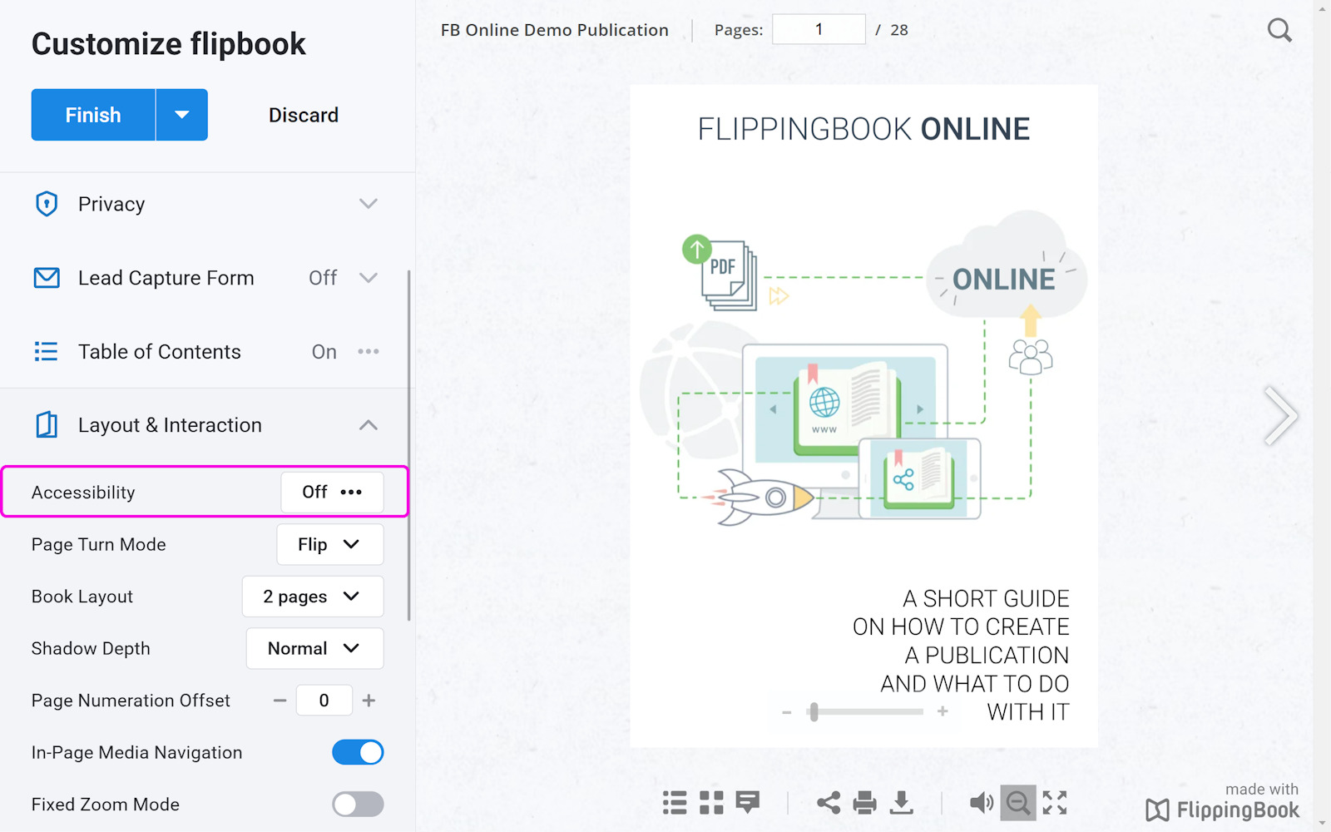Click the Lead Capture Form label

pos(166,278)
